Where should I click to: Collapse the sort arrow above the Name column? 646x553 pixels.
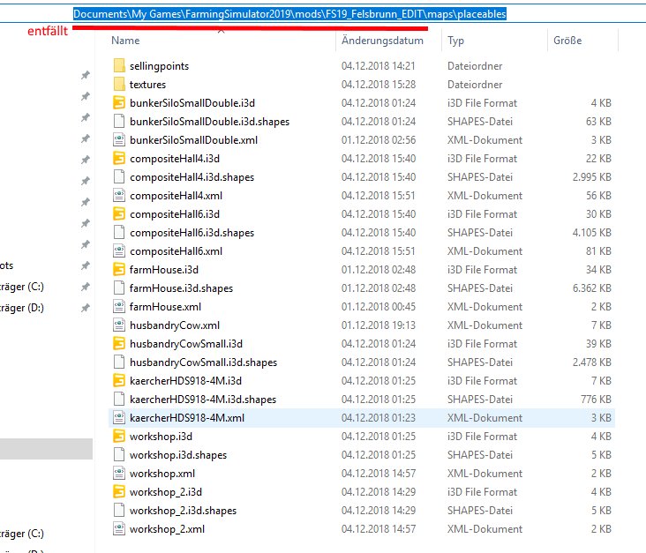tap(222, 29)
